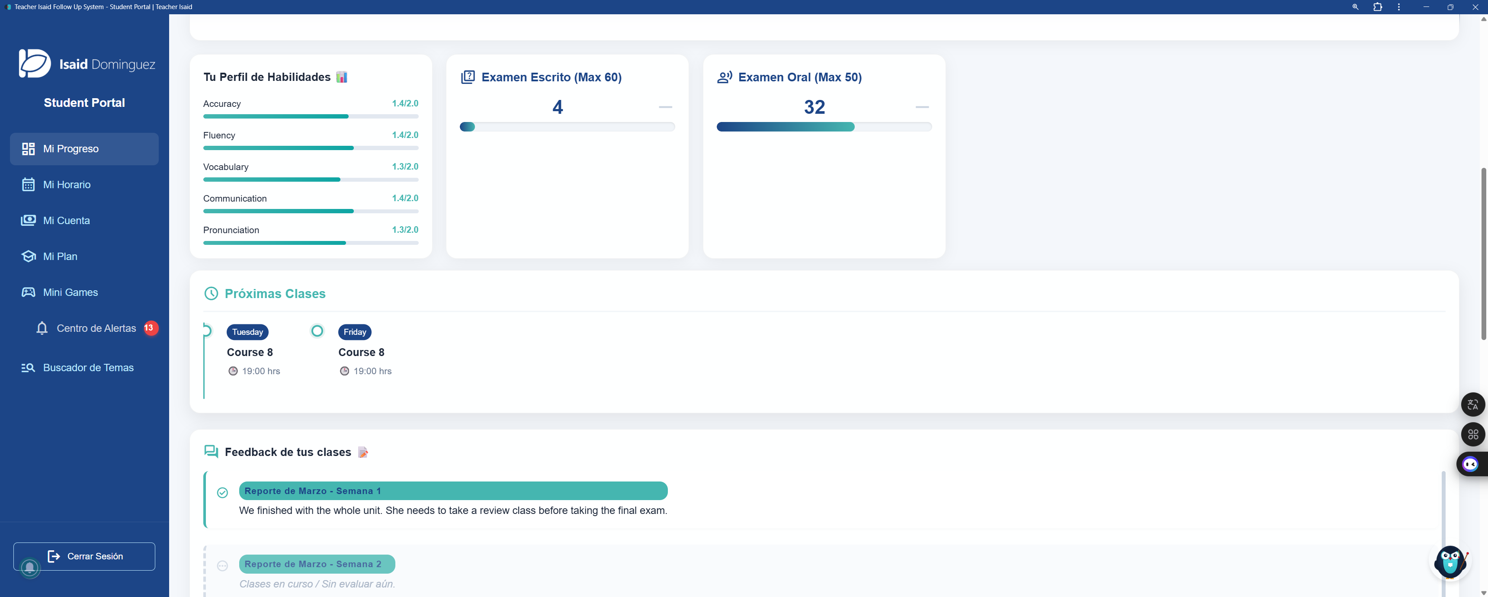Open Buscador de Temas search icon
This screenshot has width=1488, height=597.
(x=28, y=368)
